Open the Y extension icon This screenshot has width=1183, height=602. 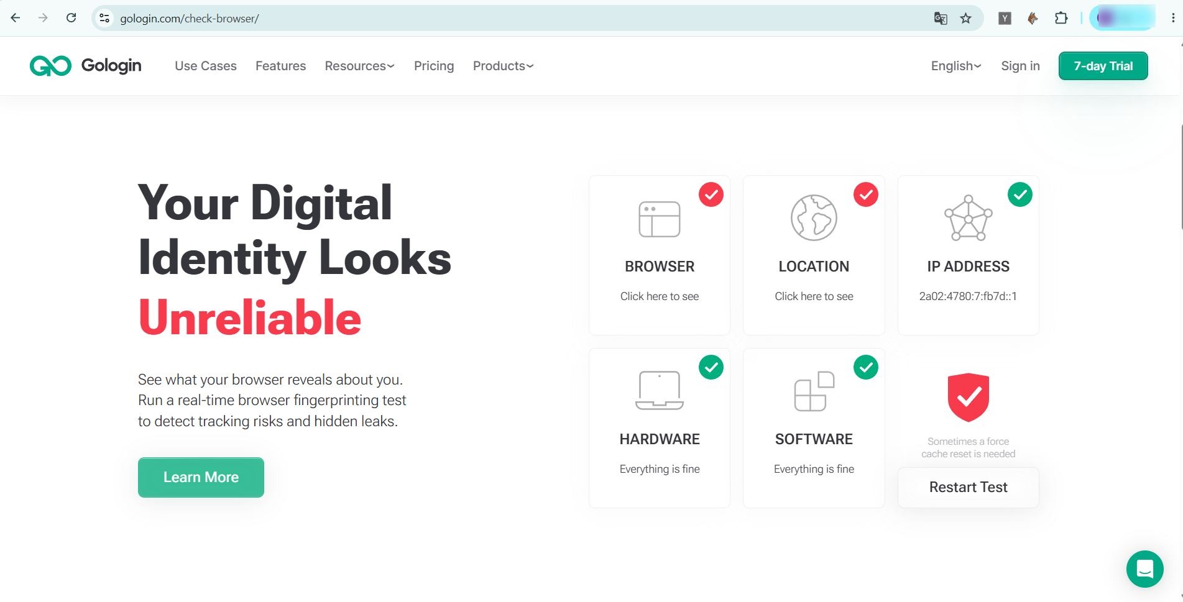(x=1005, y=18)
